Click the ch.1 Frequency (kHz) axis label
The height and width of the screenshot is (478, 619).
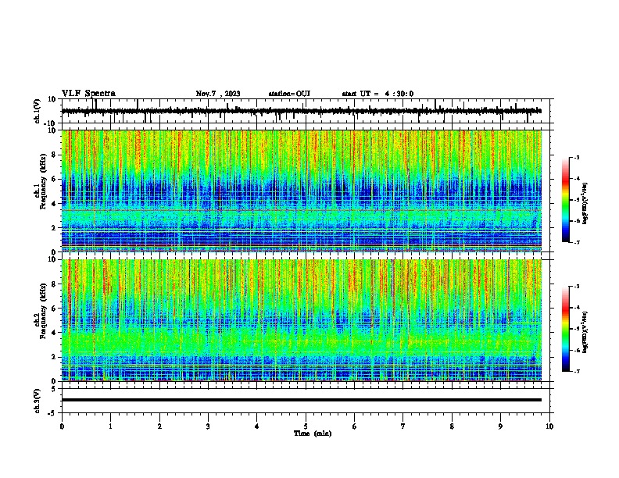(x=41, y=181)
